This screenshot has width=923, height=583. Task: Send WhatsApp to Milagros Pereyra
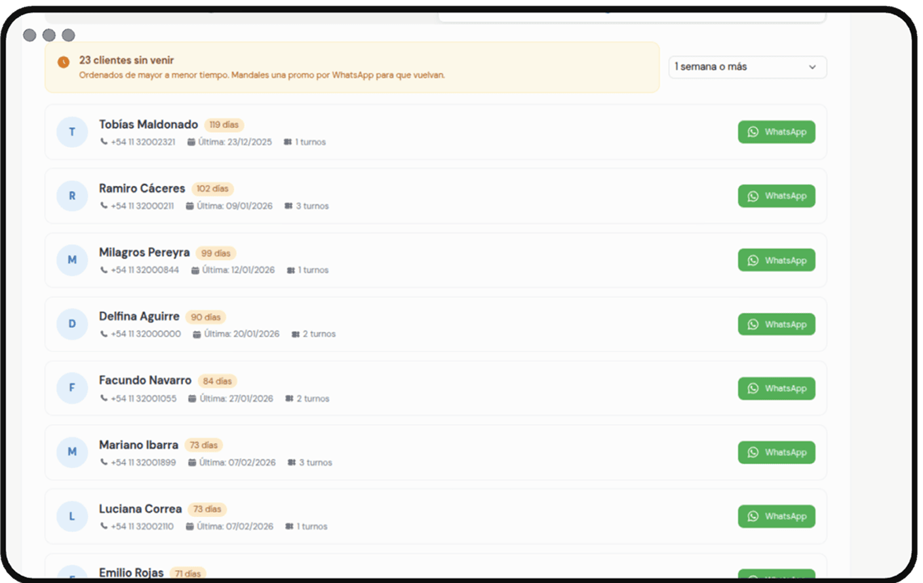[776, 260]
